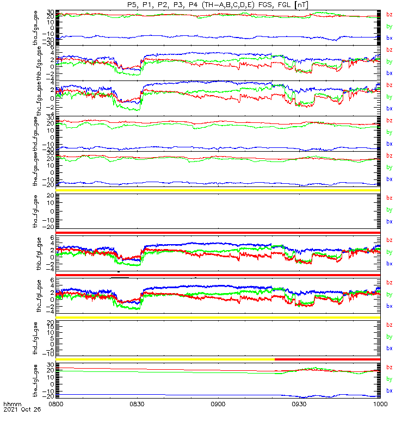Click the thd_fgl_gse y-axis label
This screenshot has width=408, height=435.
(x=35, y=338)
